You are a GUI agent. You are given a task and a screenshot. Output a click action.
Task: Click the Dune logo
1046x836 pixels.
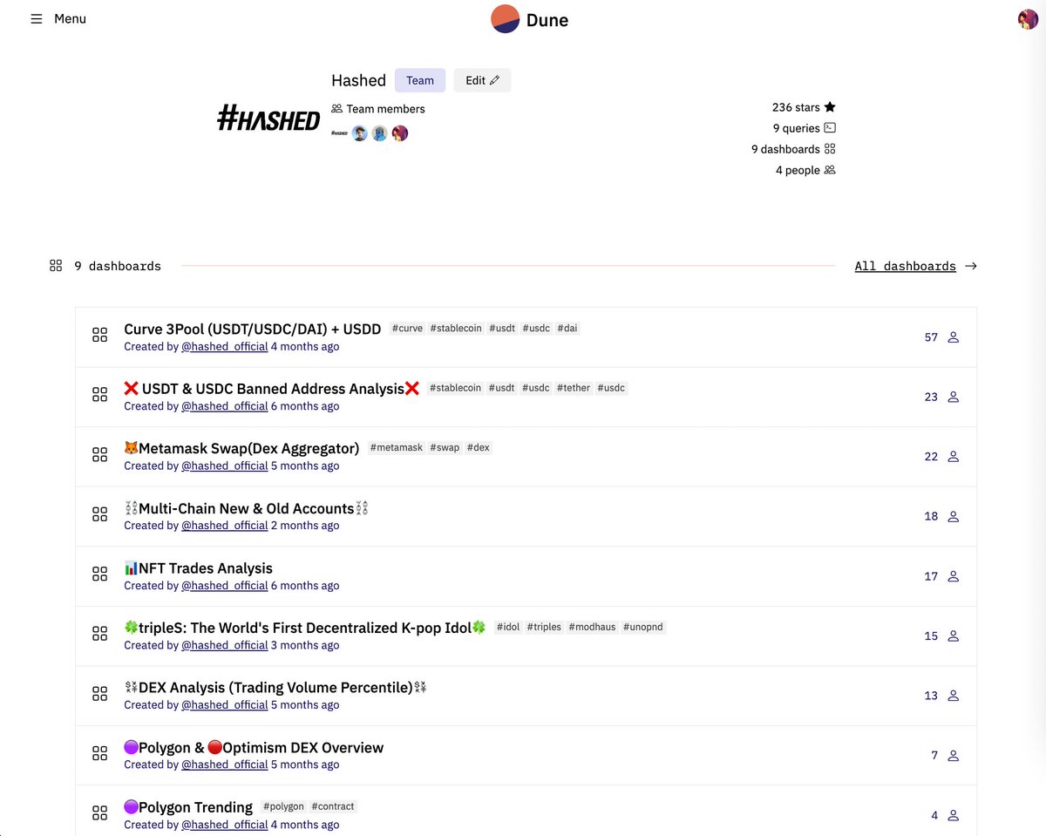coord(530,19)
